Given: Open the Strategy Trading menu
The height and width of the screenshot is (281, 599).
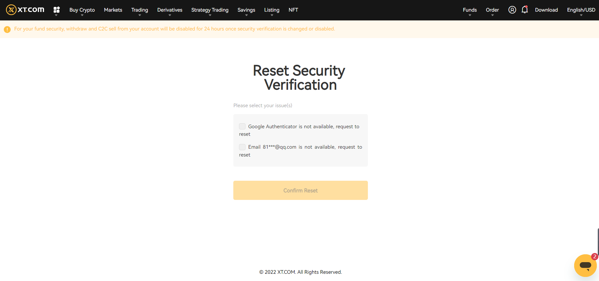Looking at the screenshot, I should 210,10.
